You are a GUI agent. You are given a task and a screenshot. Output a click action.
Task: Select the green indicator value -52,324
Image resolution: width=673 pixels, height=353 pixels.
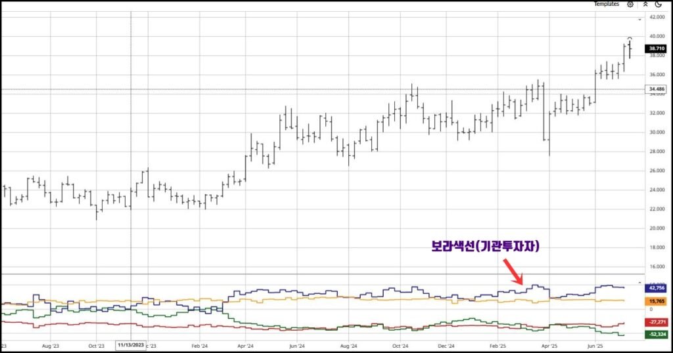pos(657,334)
